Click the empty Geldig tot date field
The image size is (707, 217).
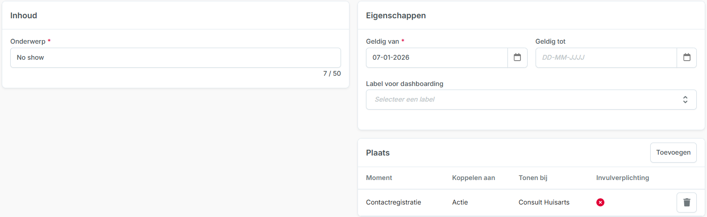(x=606, y=57)
